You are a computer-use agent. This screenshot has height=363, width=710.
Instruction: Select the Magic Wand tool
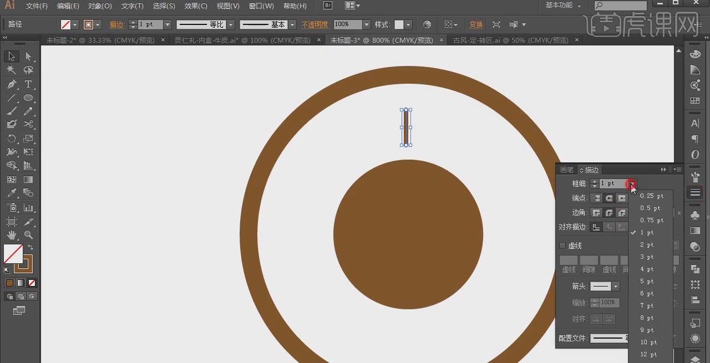pos(12,70)
